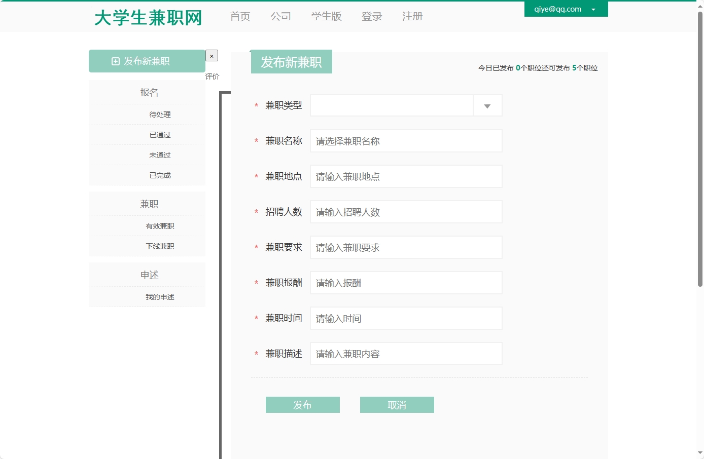Screen dimensions: 704x459
Task: View 未通过 applications
Action: [x=160, y=155]
